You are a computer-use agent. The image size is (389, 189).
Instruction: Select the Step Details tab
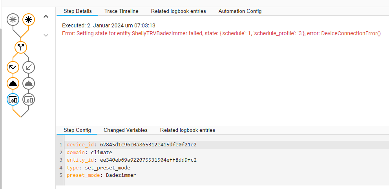[x=77, y=11]
